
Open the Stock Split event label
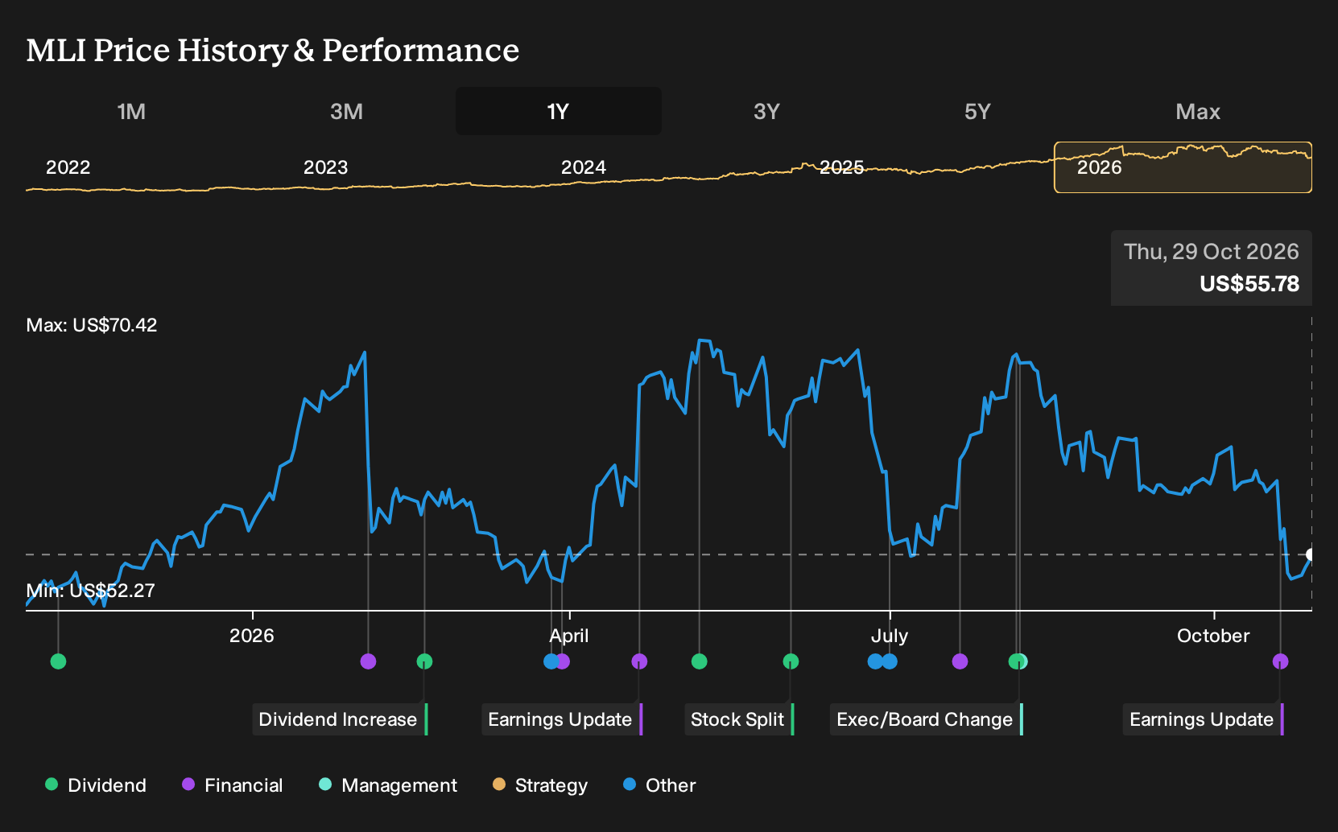(x=739, y=719)
